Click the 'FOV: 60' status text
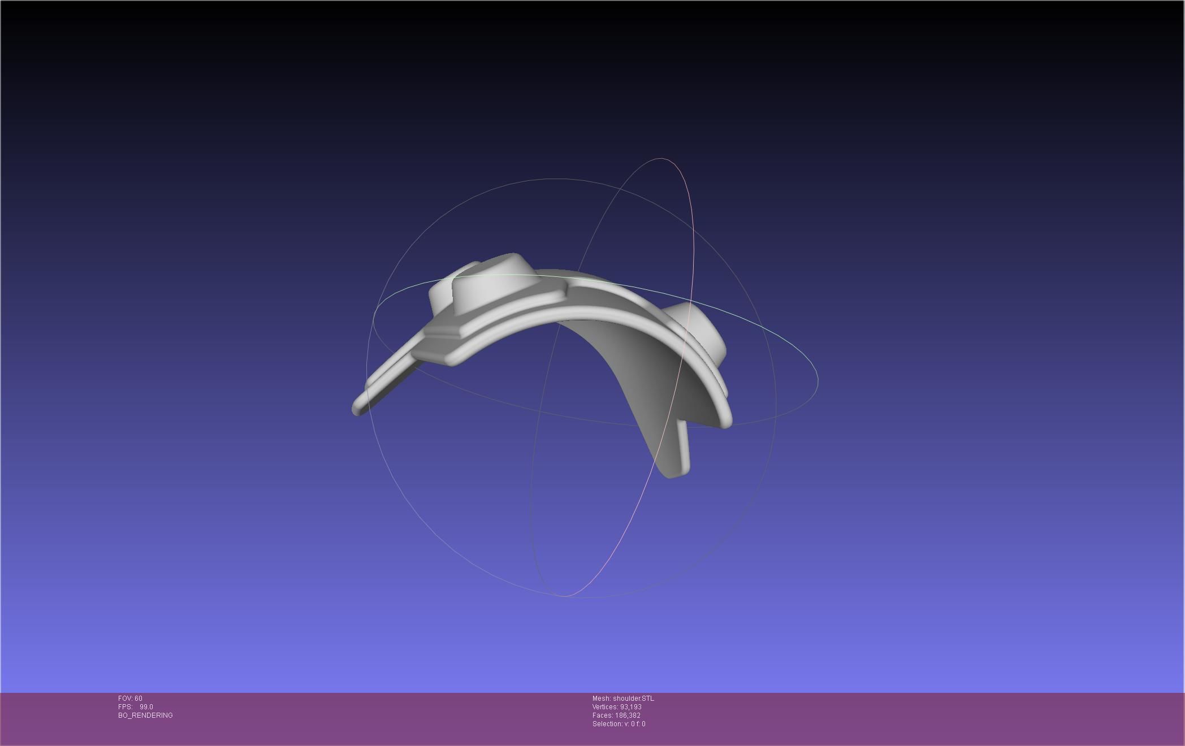This screenshot has height=746, width=1185. (x=130, y=699)
